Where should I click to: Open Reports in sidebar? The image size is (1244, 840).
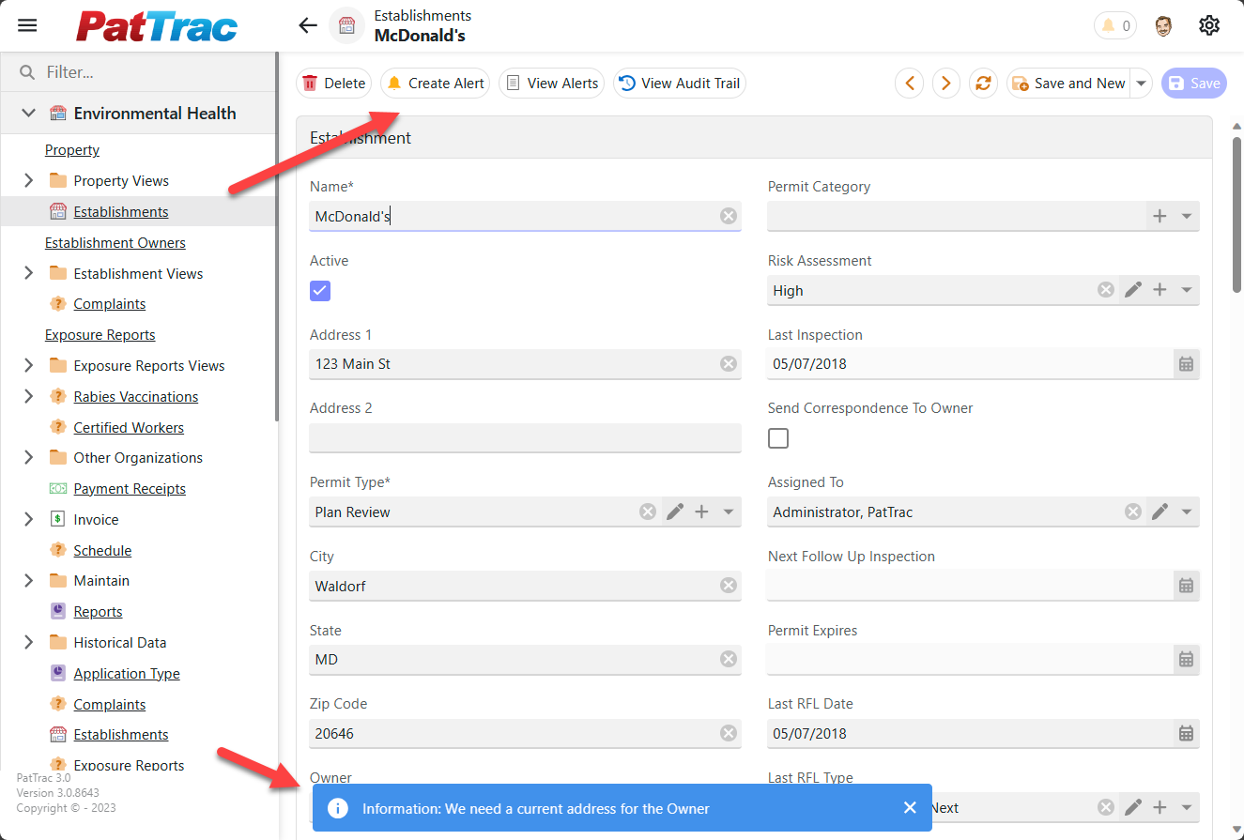click(99, 611)
